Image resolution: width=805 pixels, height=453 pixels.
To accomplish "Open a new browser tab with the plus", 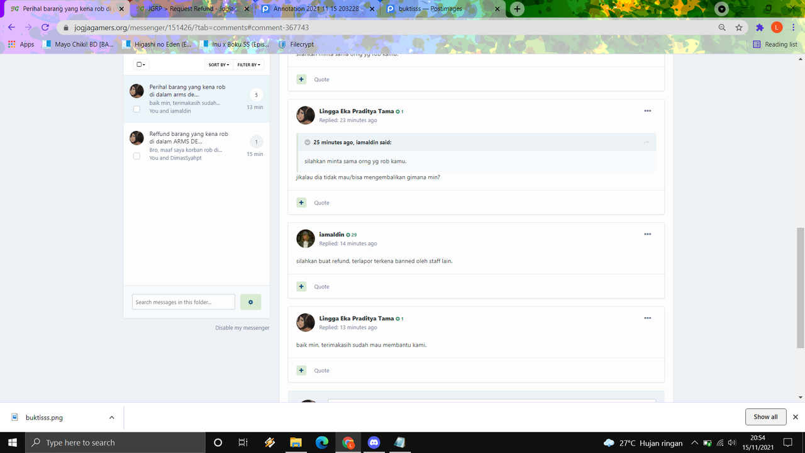I will (x=517, y=9).
